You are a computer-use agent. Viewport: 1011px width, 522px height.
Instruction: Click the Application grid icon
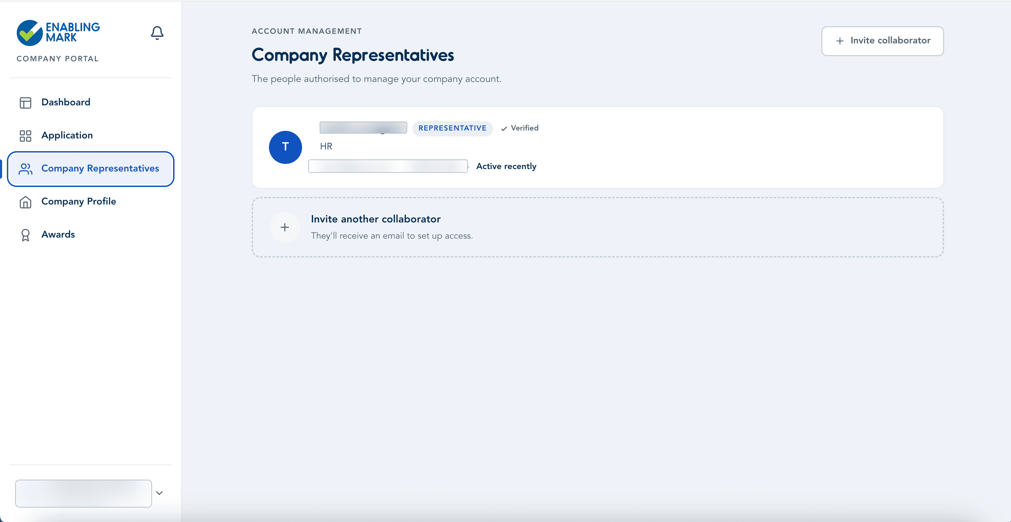(26, 136)
